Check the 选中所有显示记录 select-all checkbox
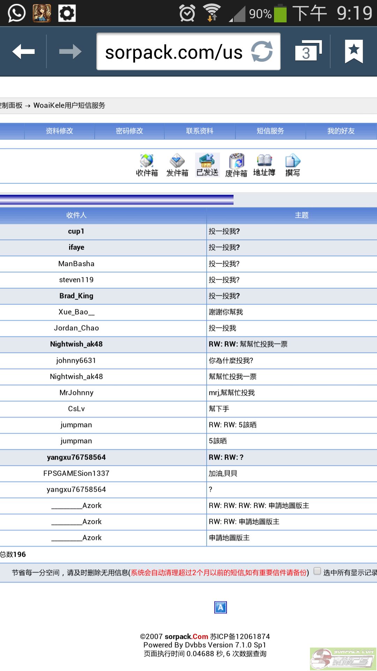 click(317, 571)
